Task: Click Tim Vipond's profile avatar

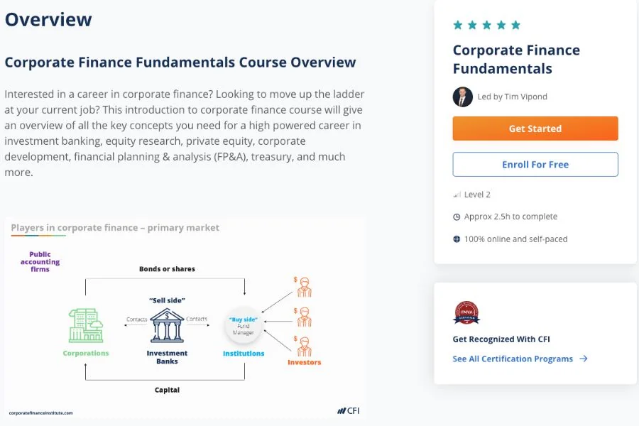Action: coord(462,97)
